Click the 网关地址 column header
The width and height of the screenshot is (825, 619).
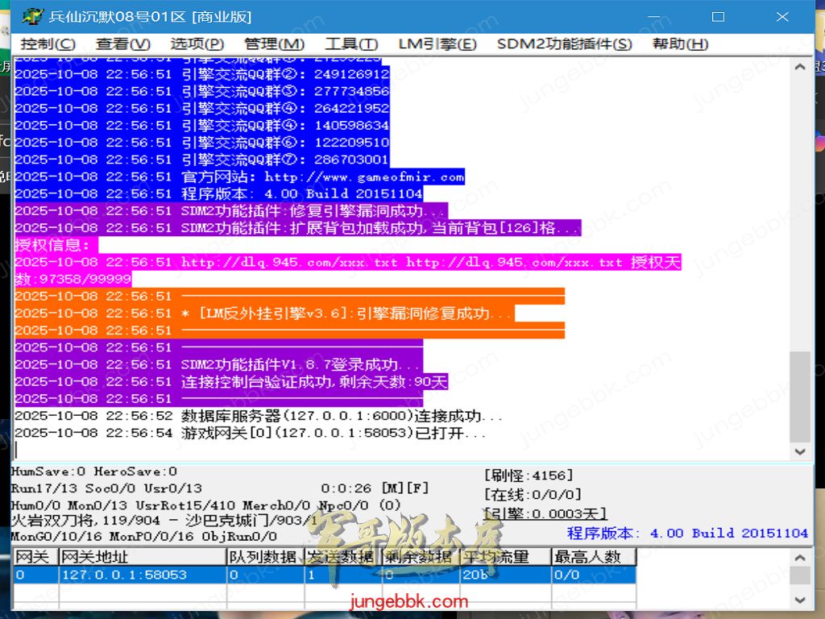point(143,556)
